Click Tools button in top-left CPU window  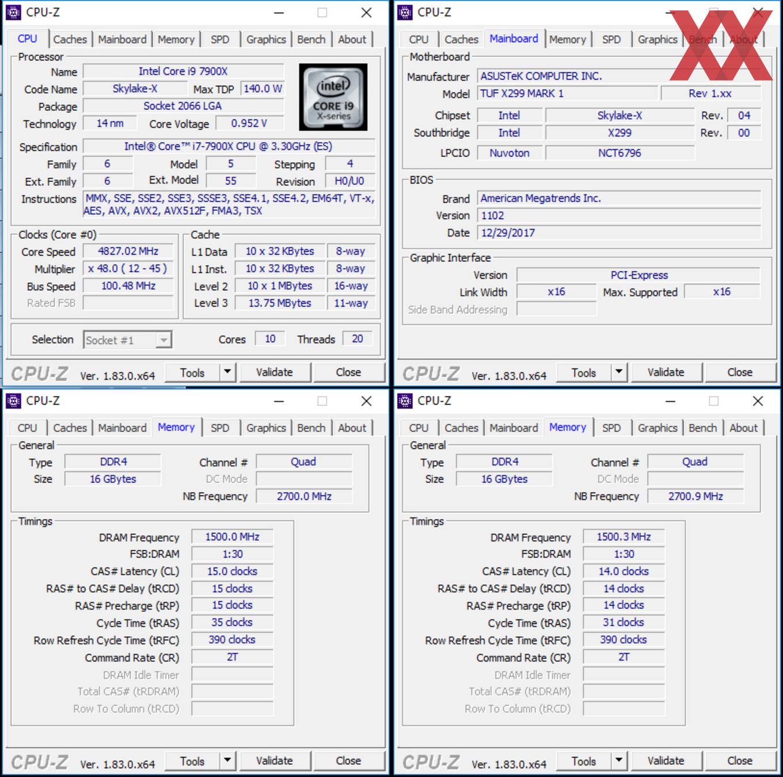coord(192,372)
